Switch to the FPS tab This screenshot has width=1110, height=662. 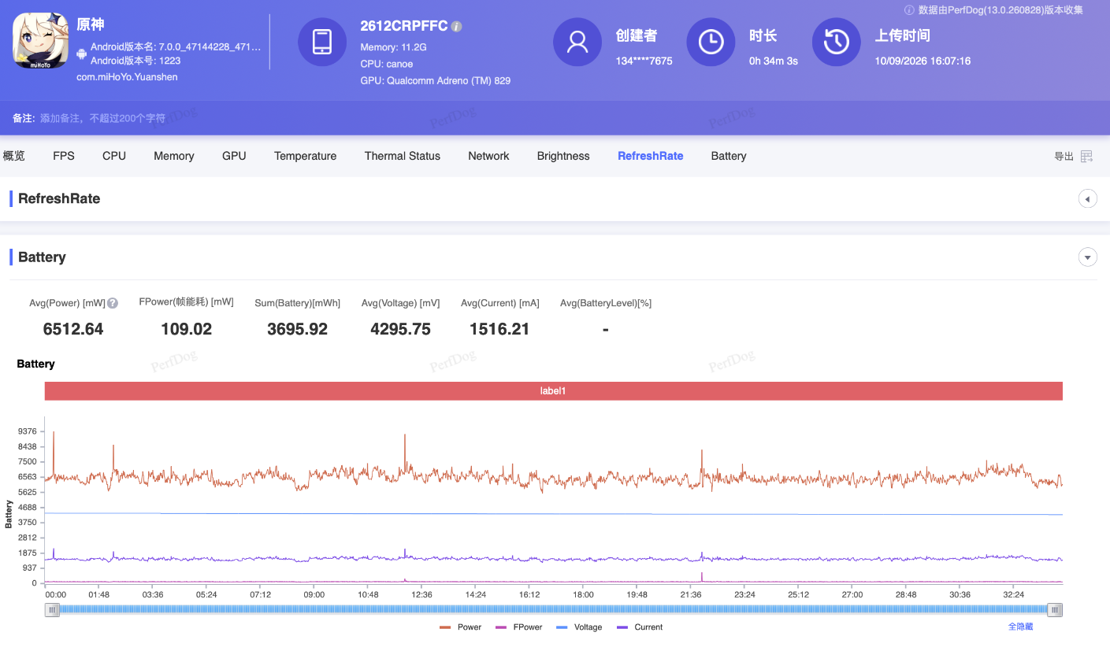point(64,156)
